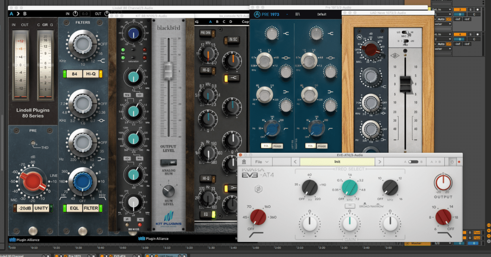Click the red MIC/LINE gain knob on UAD Neve
This screenshot has height=257, width=491.
tap(371, 49)
